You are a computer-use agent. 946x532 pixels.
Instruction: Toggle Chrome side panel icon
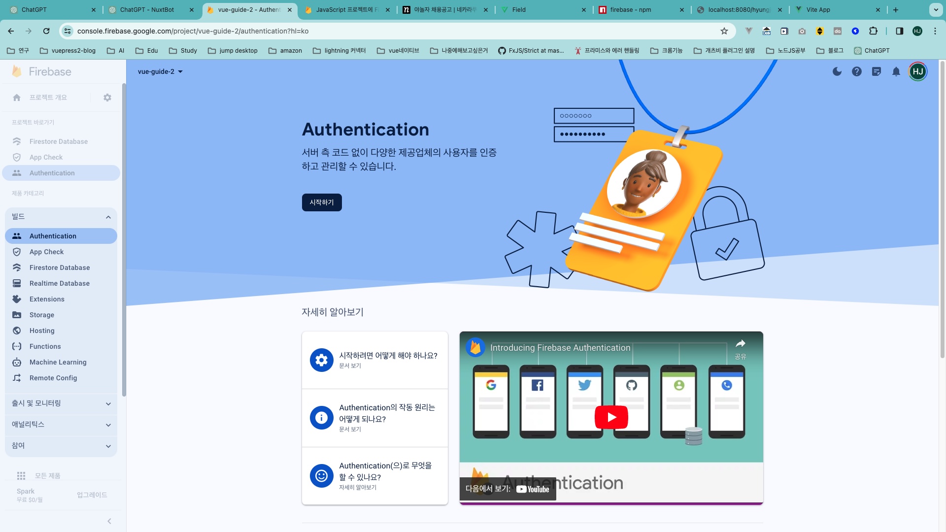tap(899, 31)
